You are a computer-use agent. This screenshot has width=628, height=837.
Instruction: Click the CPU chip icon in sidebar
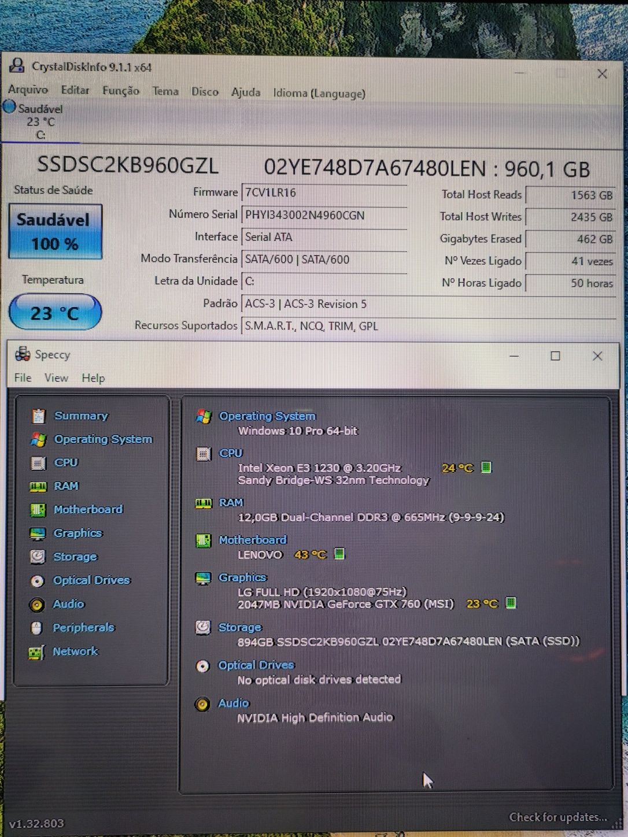(x=38, y=463)
